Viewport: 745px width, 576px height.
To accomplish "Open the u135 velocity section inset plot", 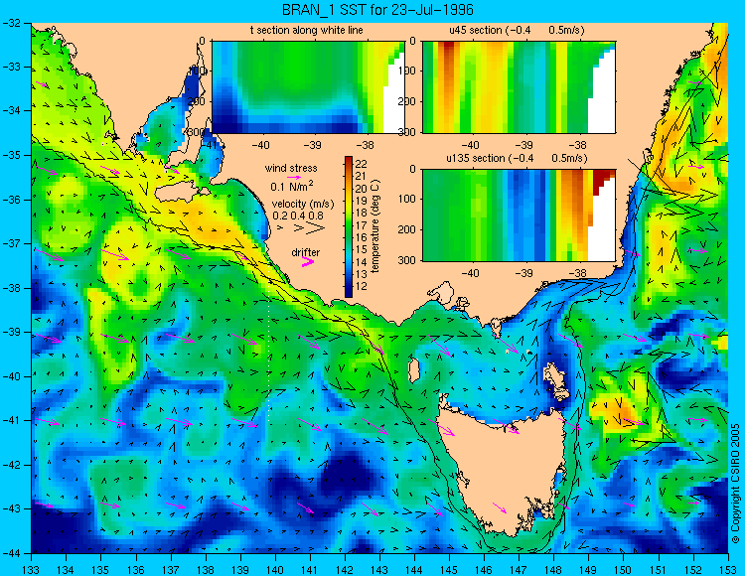I will tap(519, 216).
